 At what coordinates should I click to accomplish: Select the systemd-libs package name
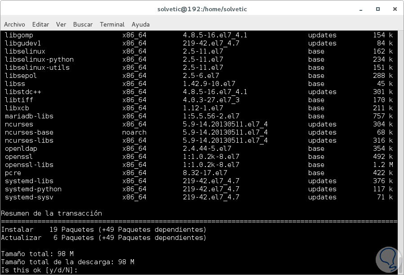tap(29, 181)
